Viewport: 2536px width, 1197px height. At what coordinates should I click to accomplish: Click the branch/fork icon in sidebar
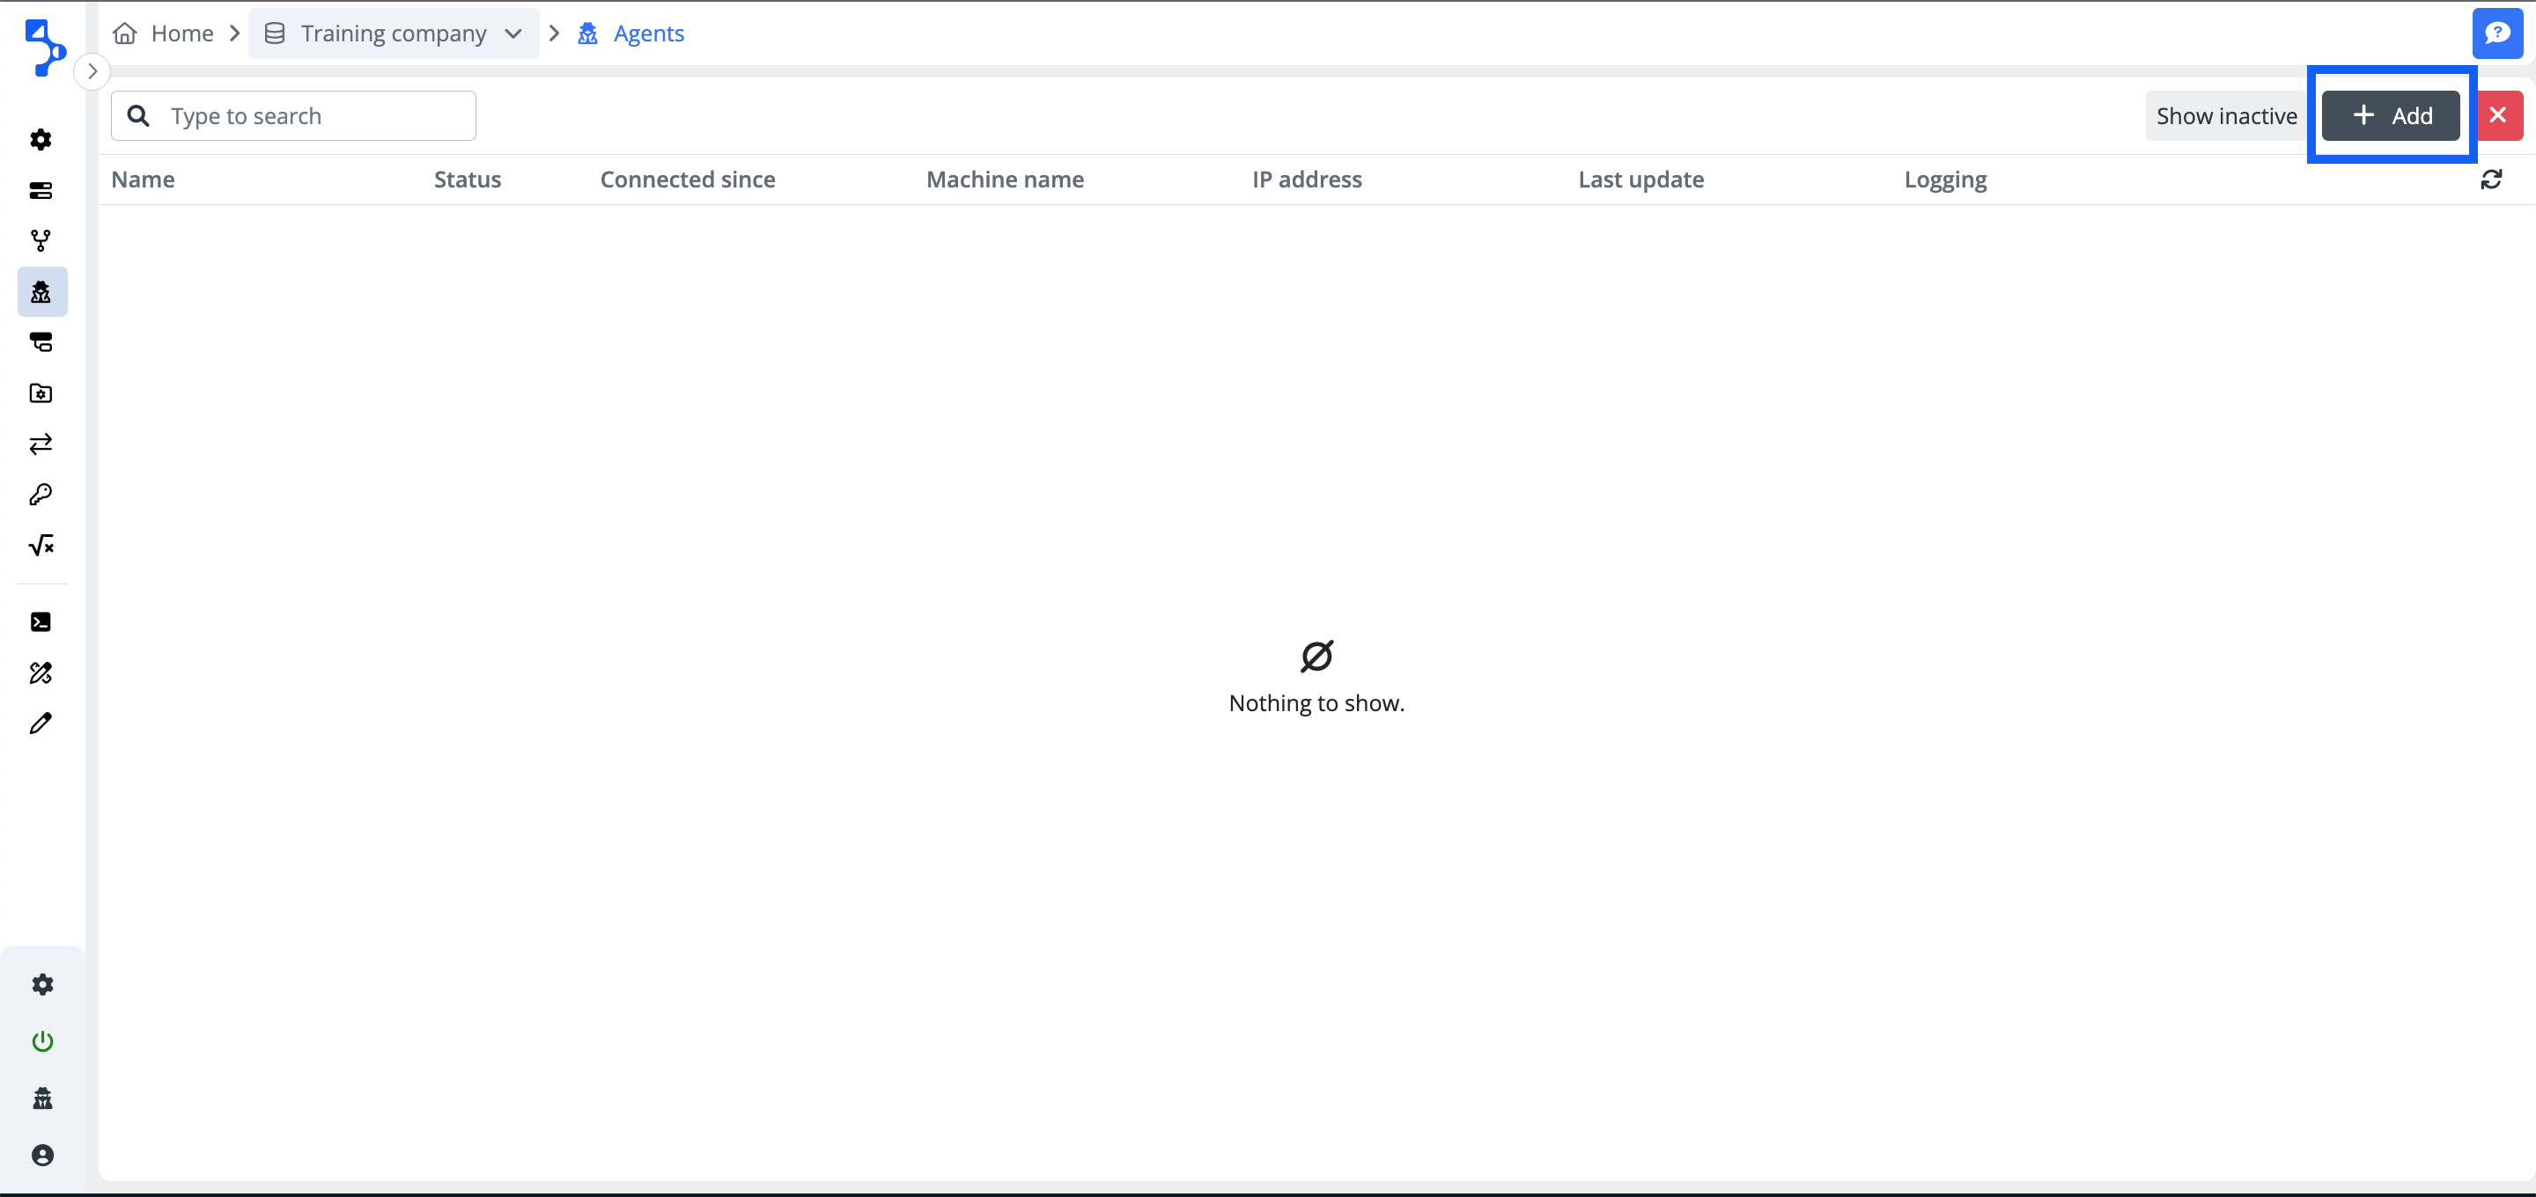tap(41, 240)
